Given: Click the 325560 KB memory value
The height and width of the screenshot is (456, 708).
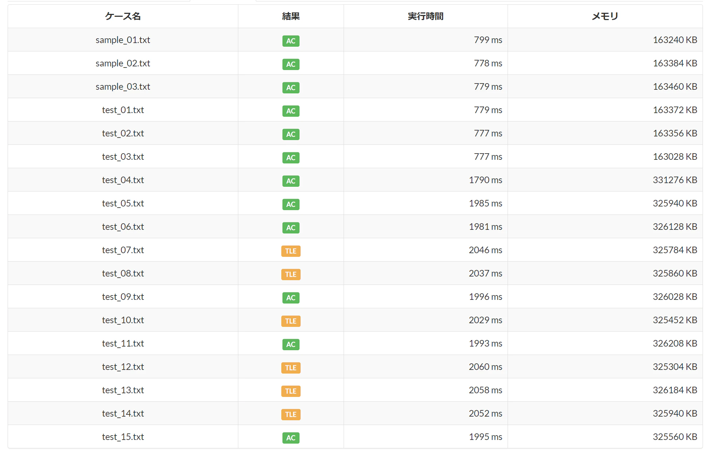Looking at the screenshot, I should click(675, 437).
